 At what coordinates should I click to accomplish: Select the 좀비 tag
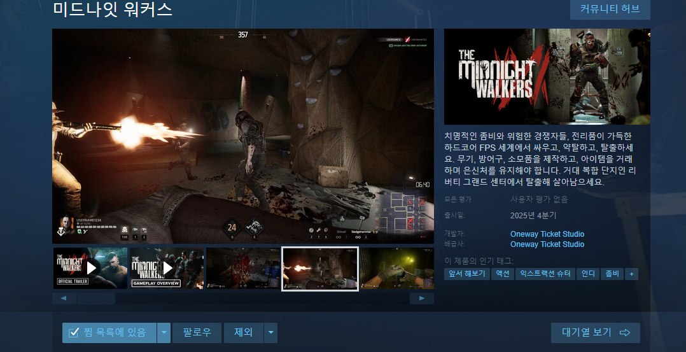click(x=612, y=274)
